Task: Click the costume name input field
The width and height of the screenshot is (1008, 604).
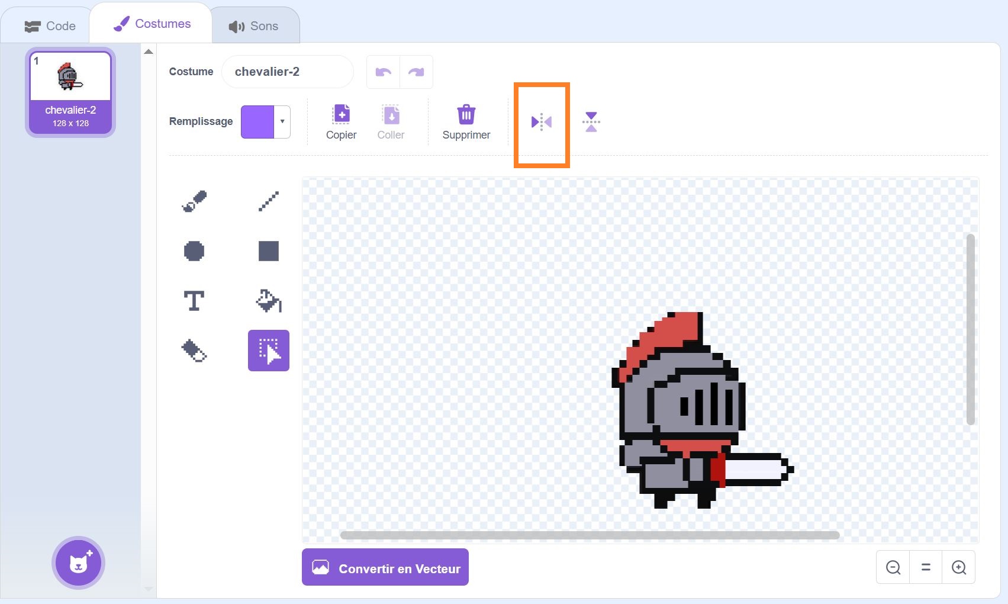Action: coord(287,72)
